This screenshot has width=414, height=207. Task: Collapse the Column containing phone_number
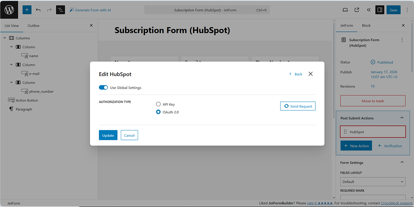tap(11, 83)
